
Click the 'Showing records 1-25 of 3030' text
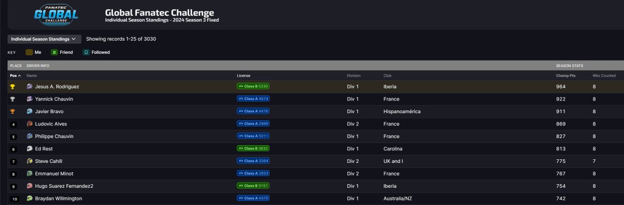(121, 39)
